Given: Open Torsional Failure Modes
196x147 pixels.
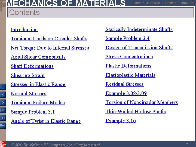Looking at the screenshot, I should click(38, 103).
